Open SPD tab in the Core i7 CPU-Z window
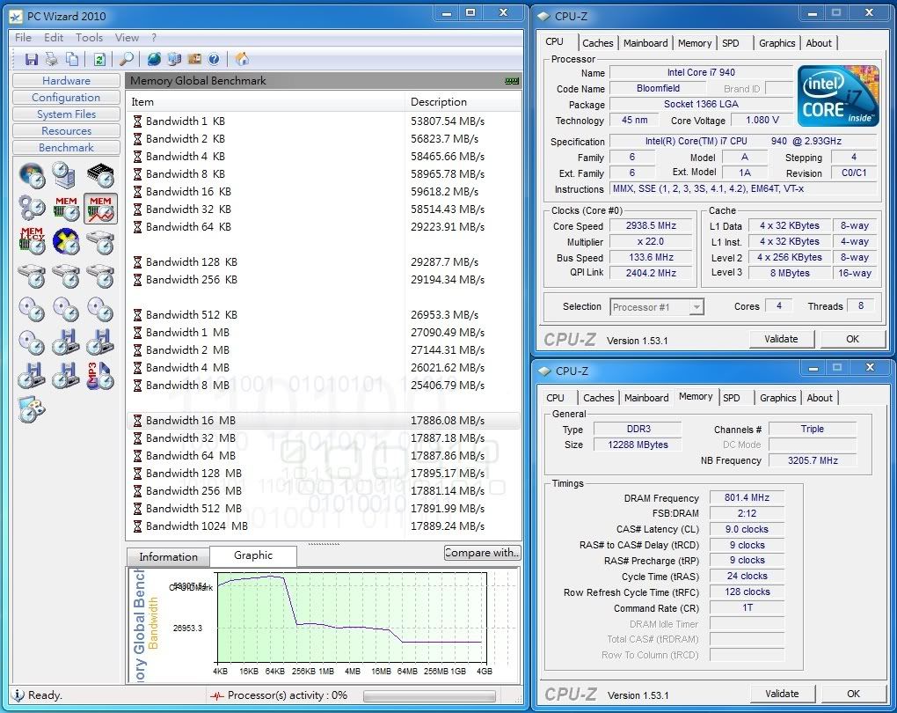Viewport: 897px width, 713px height. click(731, 43)
